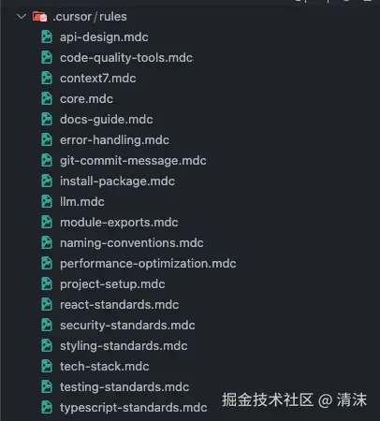This screenshot has height=421, width=380.
Task: Open naming-conventions.mdc file
Action: pyautogui.click(x=132, y=243)
